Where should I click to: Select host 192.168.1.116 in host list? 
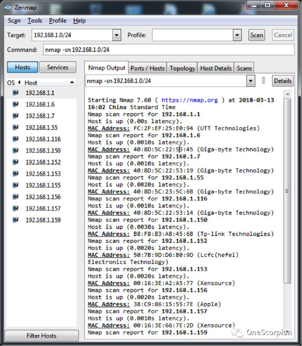[43, 139]
